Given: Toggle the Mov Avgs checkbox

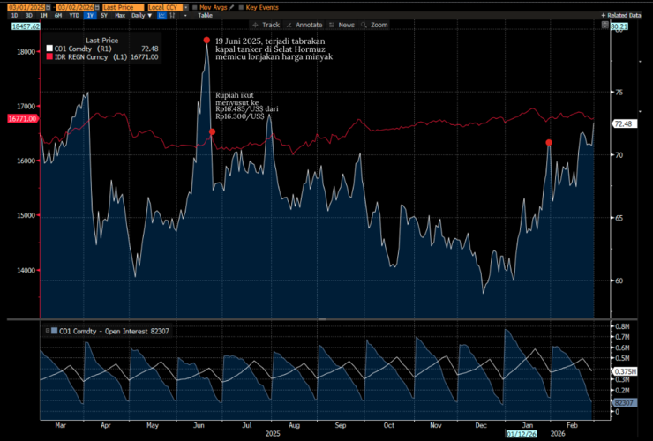Looking at the screenshot, I should tap(195, 7).
